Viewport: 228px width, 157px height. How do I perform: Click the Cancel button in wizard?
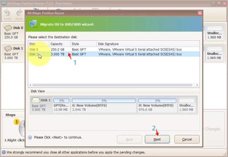(187, 139)
